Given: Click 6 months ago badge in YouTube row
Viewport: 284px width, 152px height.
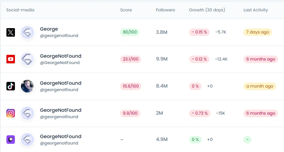Looking at the screenshot, I should [261, 59].
